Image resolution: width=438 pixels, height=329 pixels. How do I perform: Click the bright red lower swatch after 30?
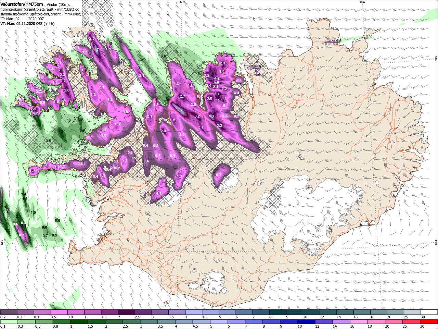point(429,321)
